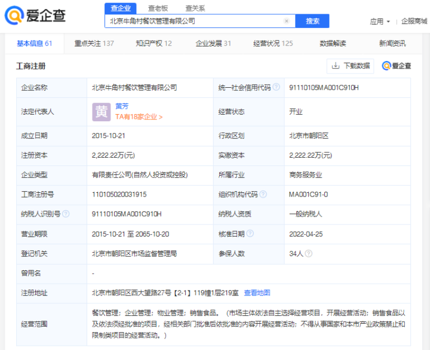Click the 下载数据 button

click(x=350, y=66)
